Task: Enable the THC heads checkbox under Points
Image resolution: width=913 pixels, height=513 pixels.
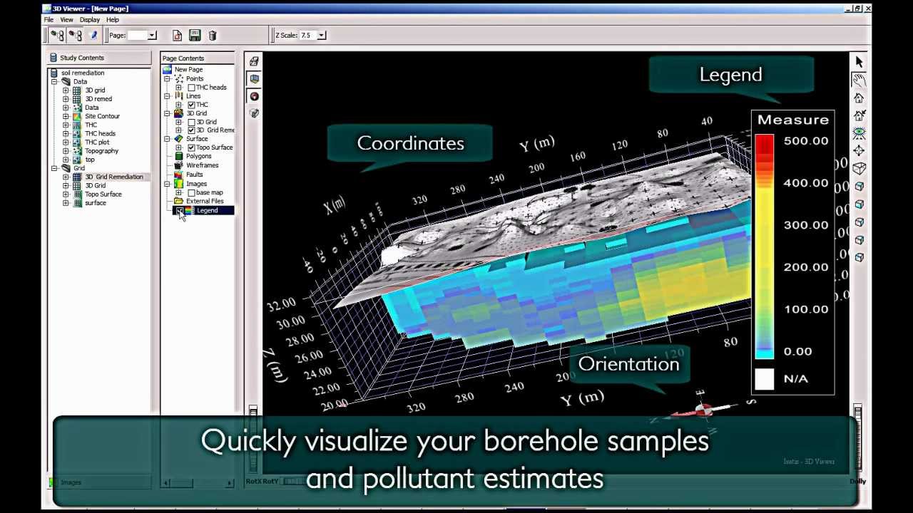Action: pos(191,88)
